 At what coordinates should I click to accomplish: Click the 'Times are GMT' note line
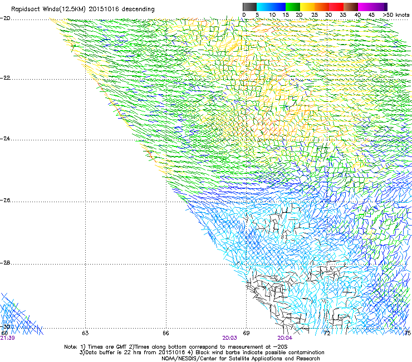(176, 347)
